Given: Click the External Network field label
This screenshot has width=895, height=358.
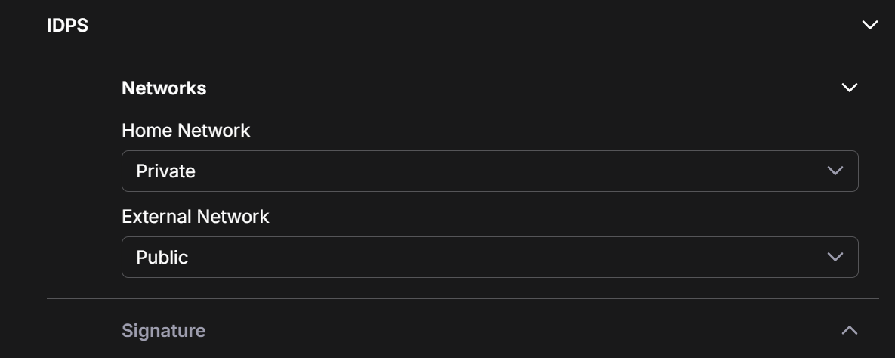Looking at the screenshot, I should click(195, 217).
